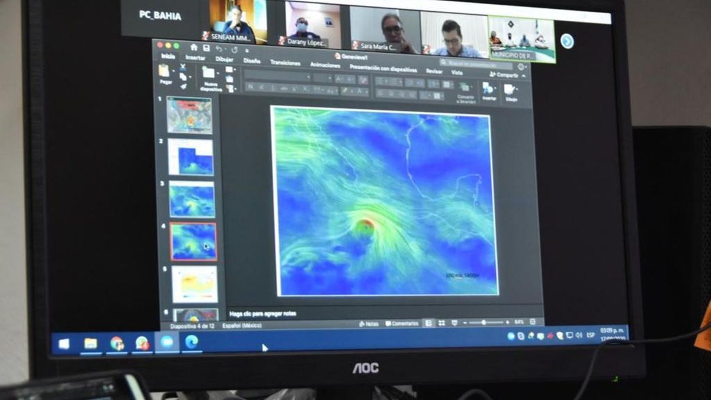This screenshot has height=400, width=711.
Task: Open the Insertar ribbon tab
Action: click(195, 58)
